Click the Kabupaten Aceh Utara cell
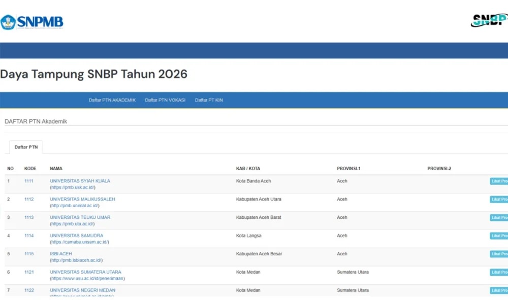 point(259,199)
